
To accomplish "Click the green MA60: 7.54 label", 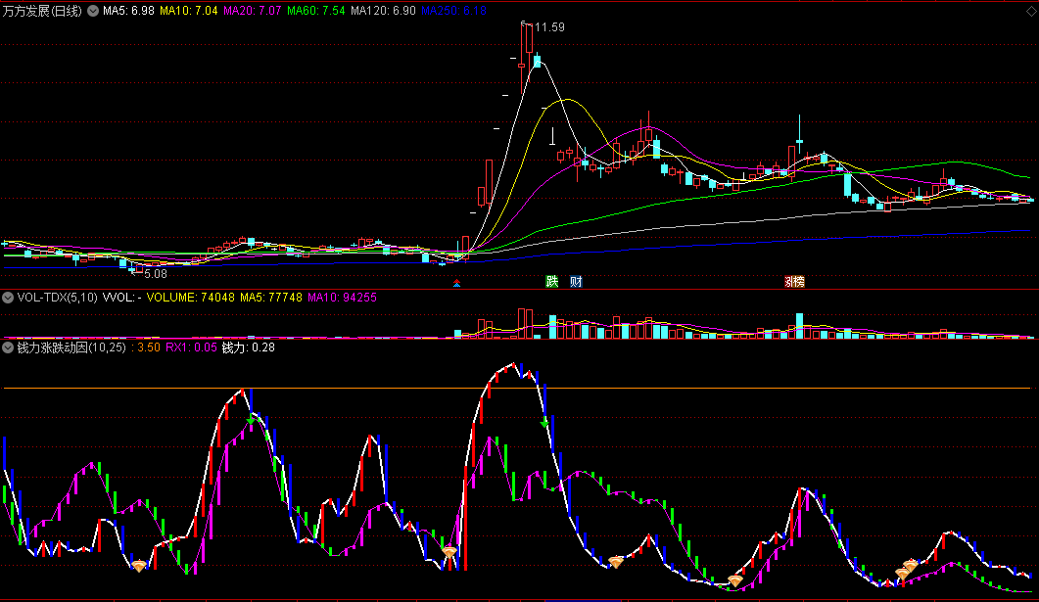I will 315,11.
